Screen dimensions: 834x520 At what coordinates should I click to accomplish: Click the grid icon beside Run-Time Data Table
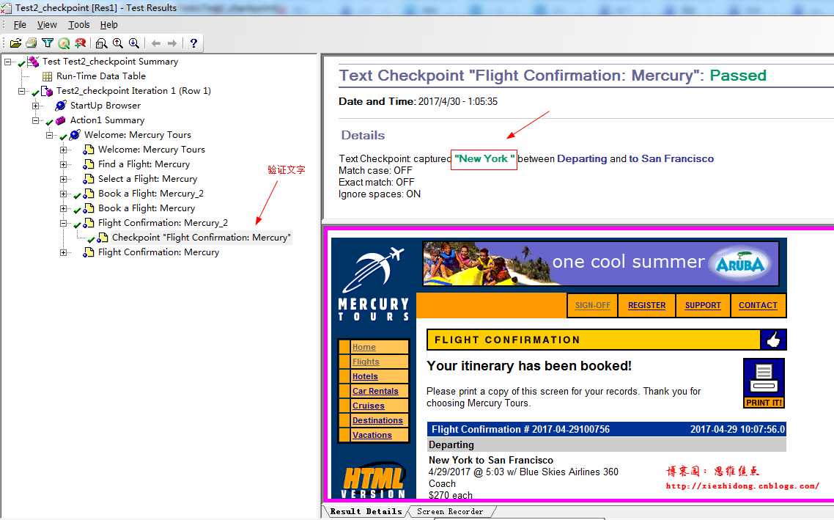[48, 76]
